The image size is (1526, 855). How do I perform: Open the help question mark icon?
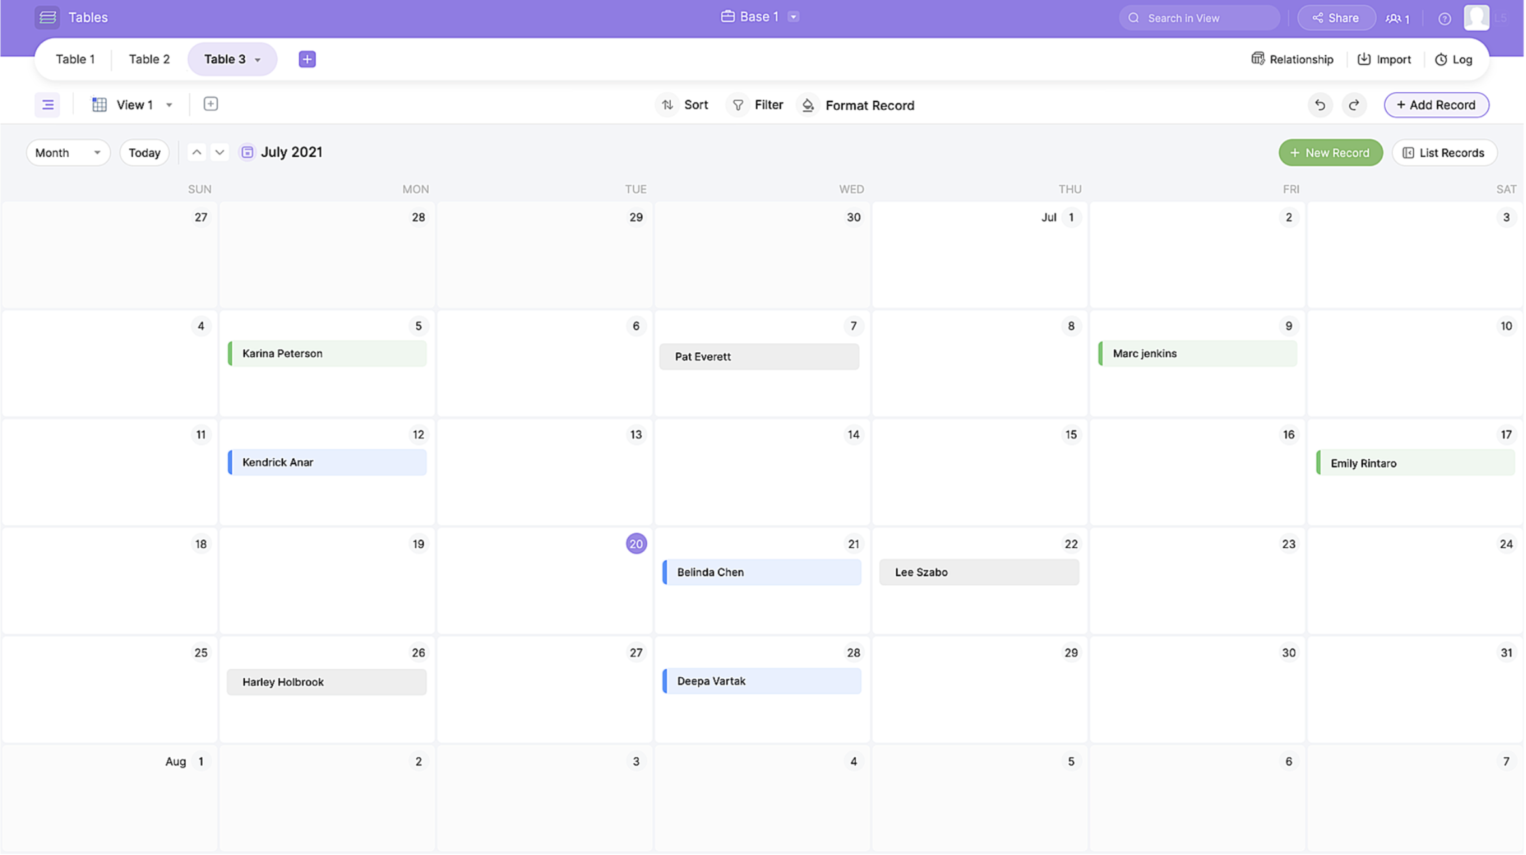[x=1444, y=18]
